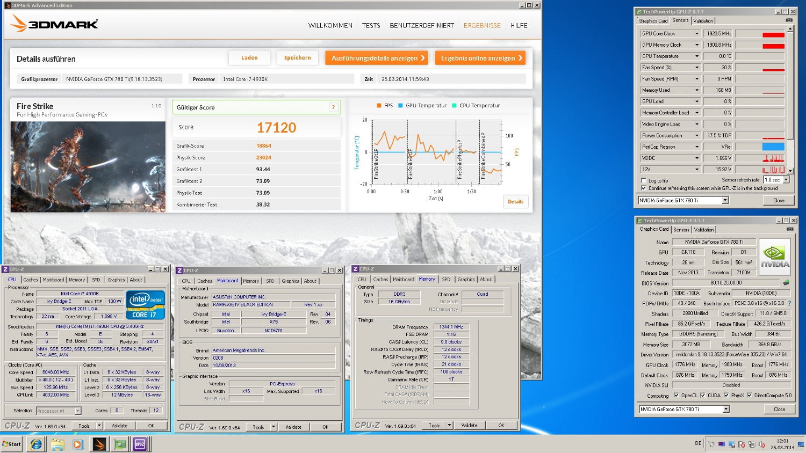The image size is (806, 453).
Task: Click the 17120 score value
Action: pyautogui.click(x=277, y=128)
